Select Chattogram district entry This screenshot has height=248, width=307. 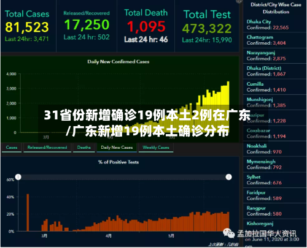274,40
